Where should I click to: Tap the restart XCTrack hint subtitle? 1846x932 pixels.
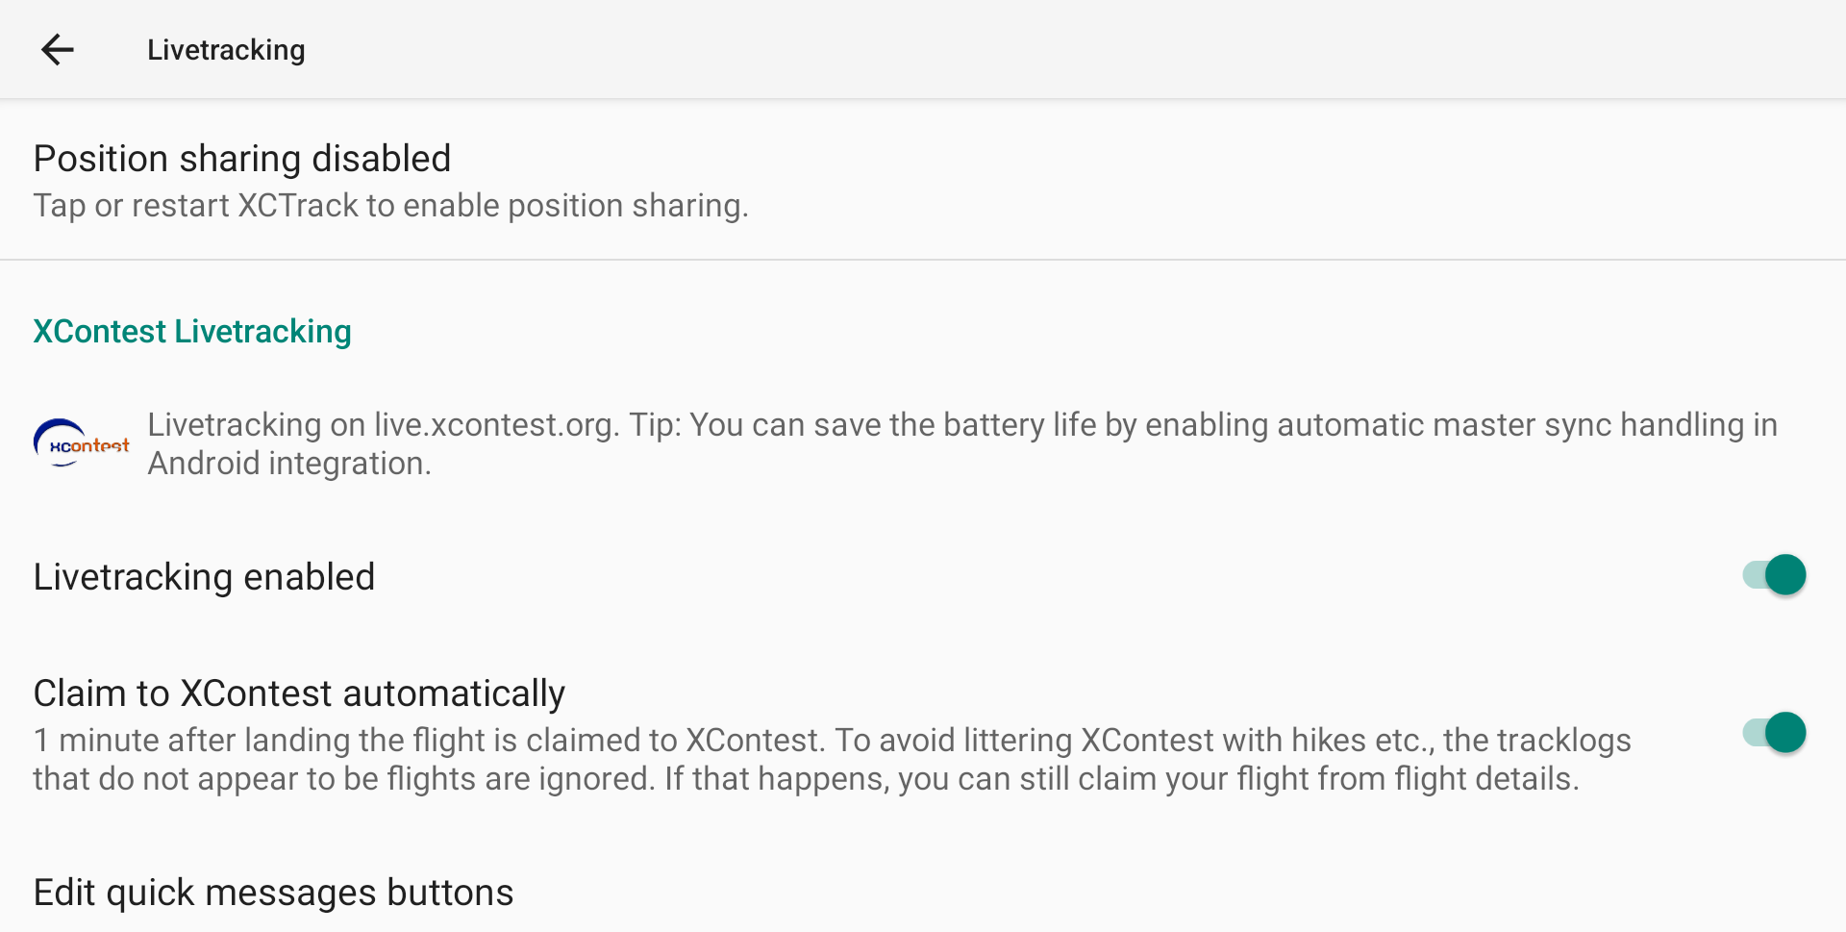point(390,206)
